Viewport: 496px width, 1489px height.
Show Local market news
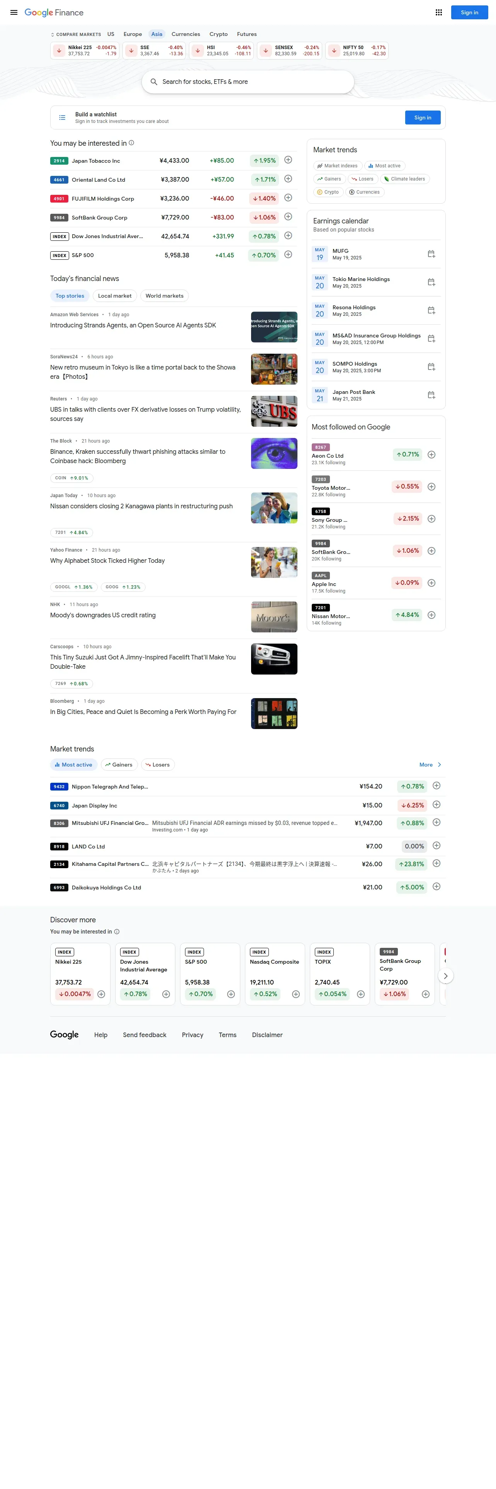(x=115, y=296)
